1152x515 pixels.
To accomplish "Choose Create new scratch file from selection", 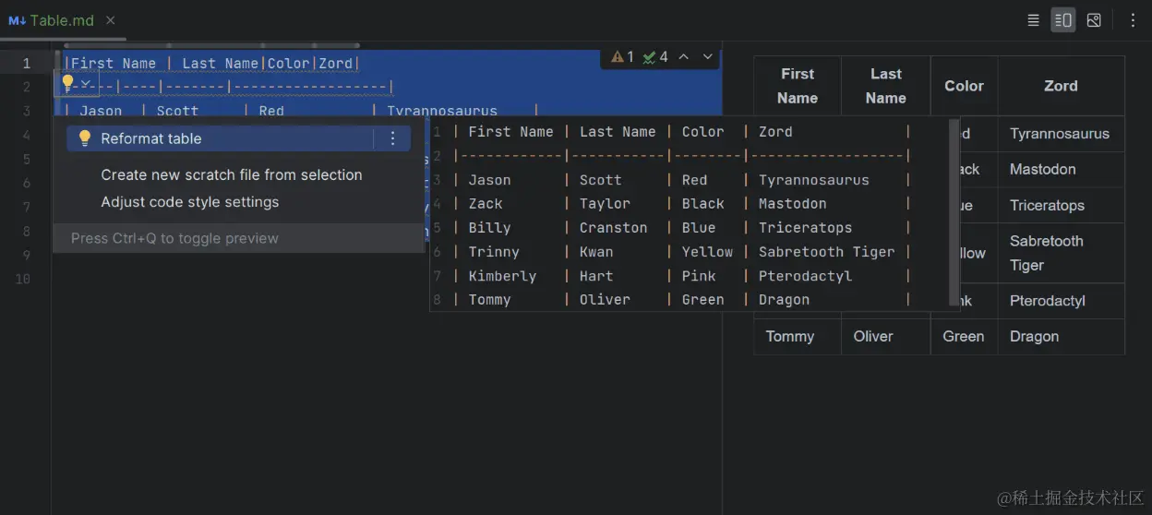I will [231, 174].
